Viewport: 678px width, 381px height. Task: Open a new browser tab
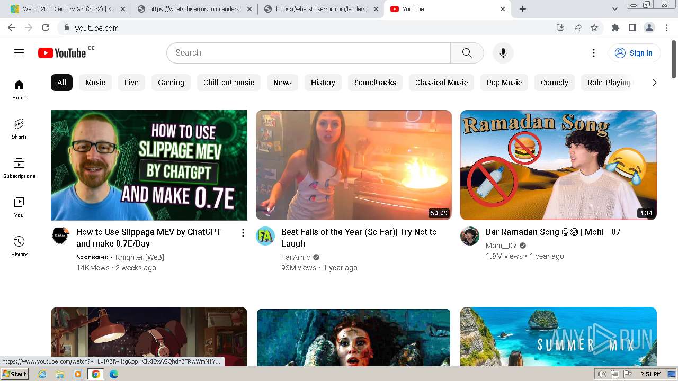(523, 9)
